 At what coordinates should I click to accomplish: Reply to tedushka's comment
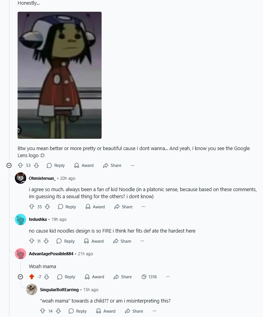(66, 241)
